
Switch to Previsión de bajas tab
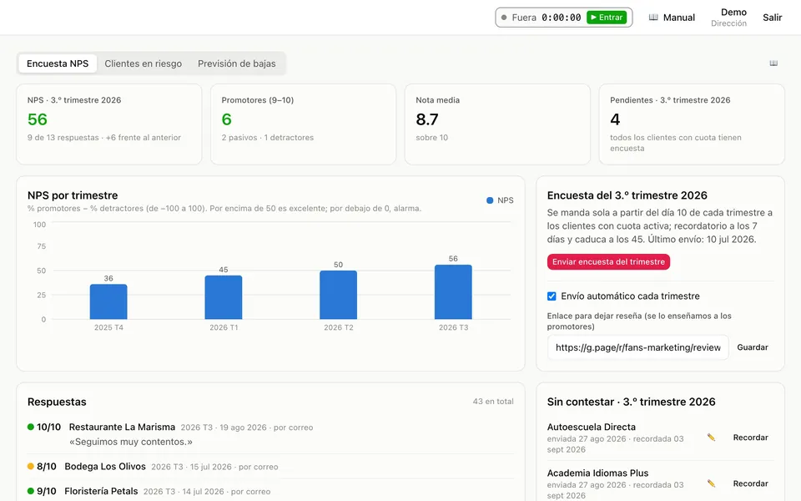coord(236,63)
